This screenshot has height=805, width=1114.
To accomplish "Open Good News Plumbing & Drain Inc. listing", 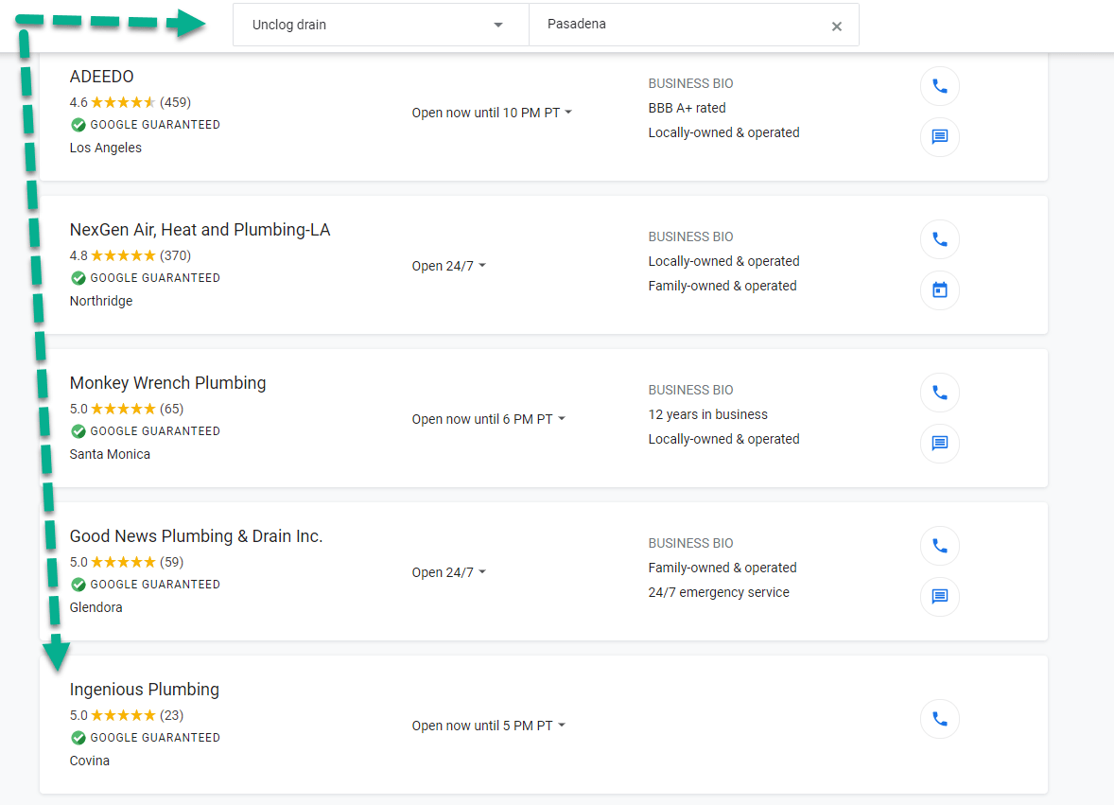I will 196,536.
